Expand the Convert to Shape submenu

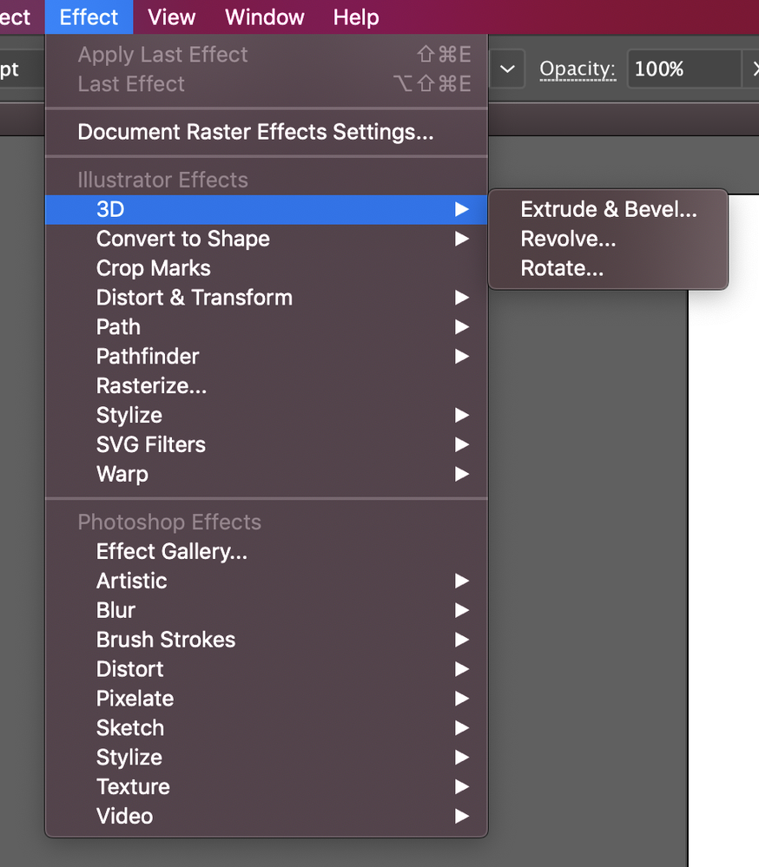tap(183, 239)
